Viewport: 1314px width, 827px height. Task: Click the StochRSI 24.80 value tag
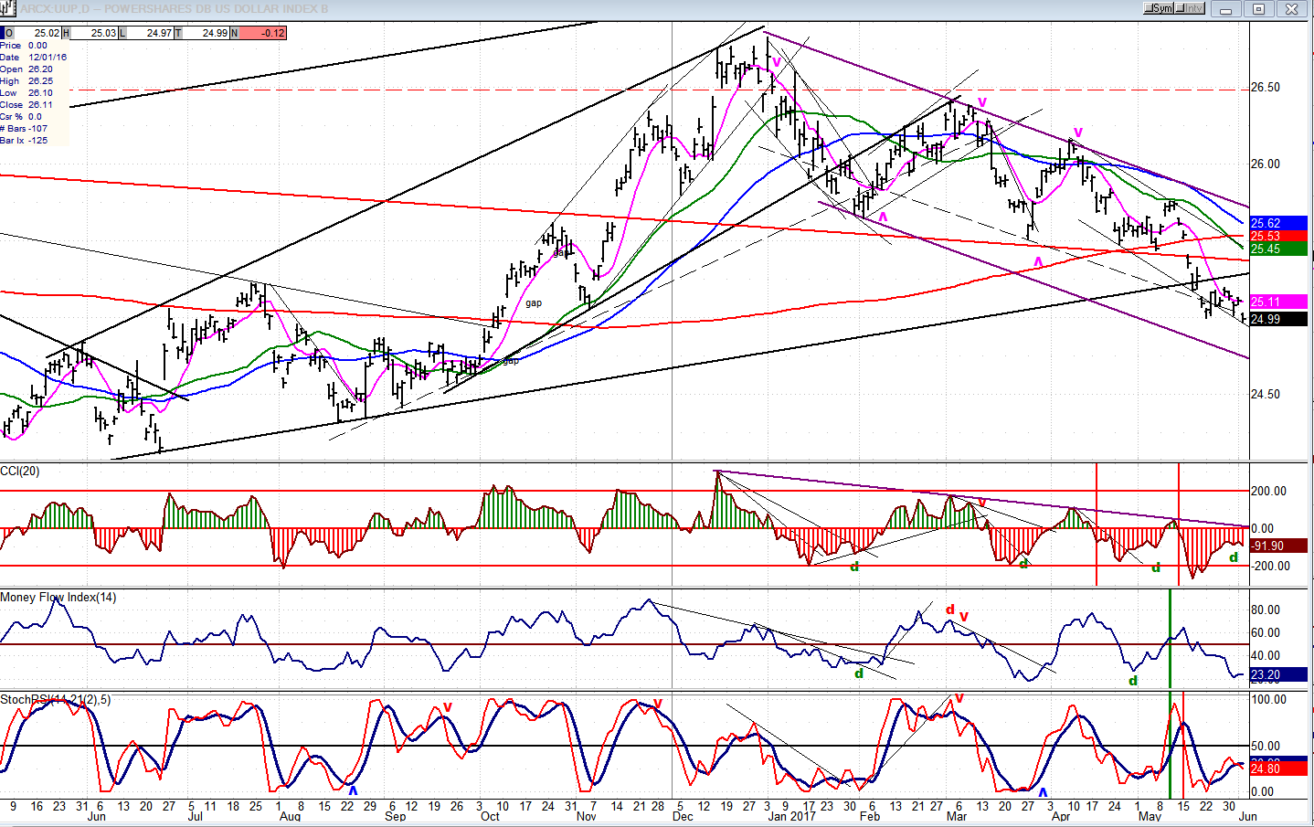coord(1277,769)
